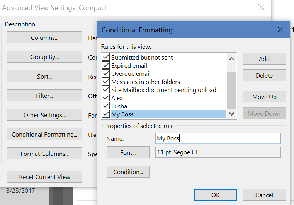Open the Font settings dialog
The image size is (294, 205).
(128, 152)
